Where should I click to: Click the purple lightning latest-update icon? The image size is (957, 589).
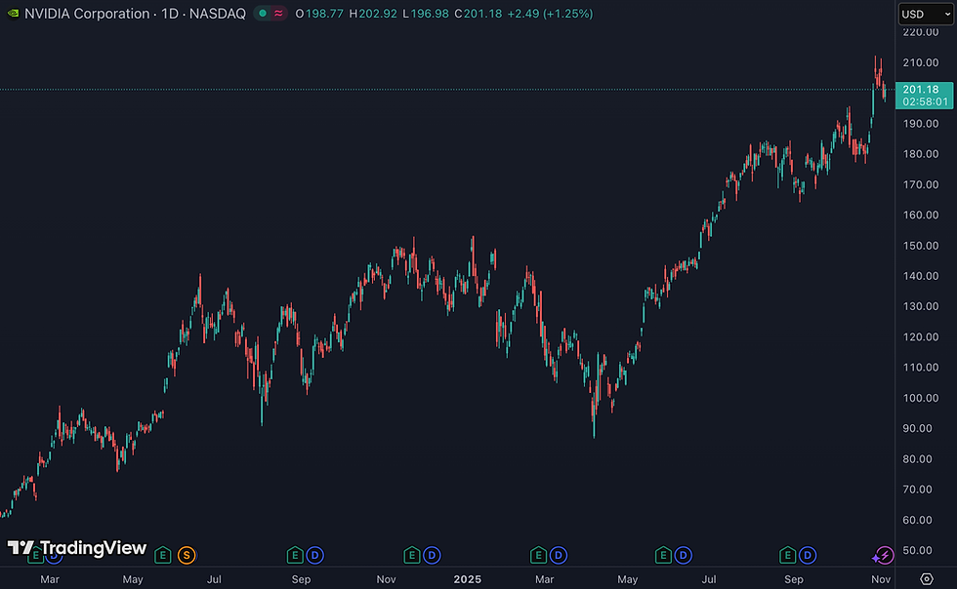[883, 556]
